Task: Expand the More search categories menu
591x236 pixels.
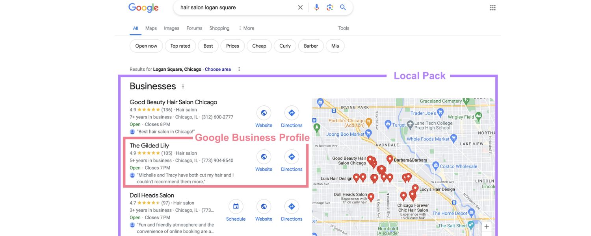Action: (246, 28)
